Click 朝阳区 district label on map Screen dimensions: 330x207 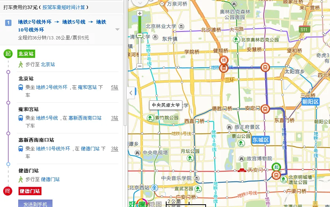coord(310,102)
